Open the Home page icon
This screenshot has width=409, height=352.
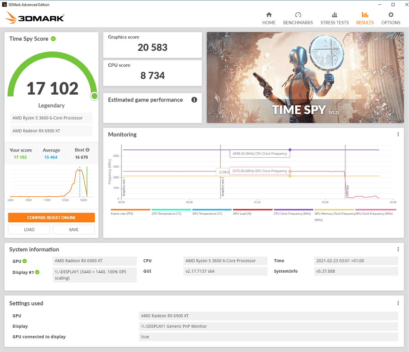point(269,15)
